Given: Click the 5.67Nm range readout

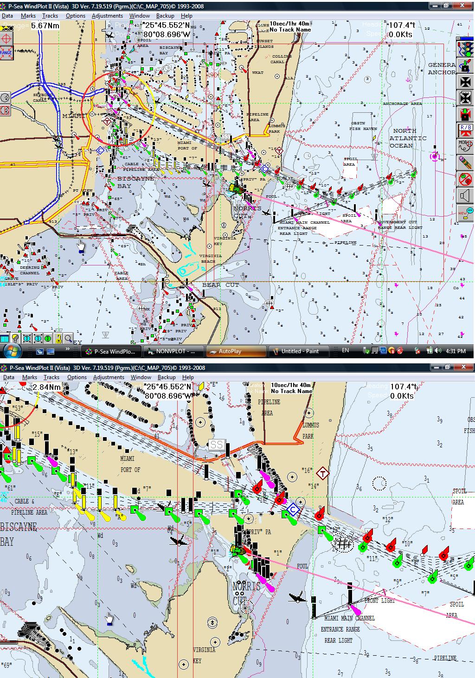Looking at the screenshot, I should pyautogui.click(x=45, y=26).
